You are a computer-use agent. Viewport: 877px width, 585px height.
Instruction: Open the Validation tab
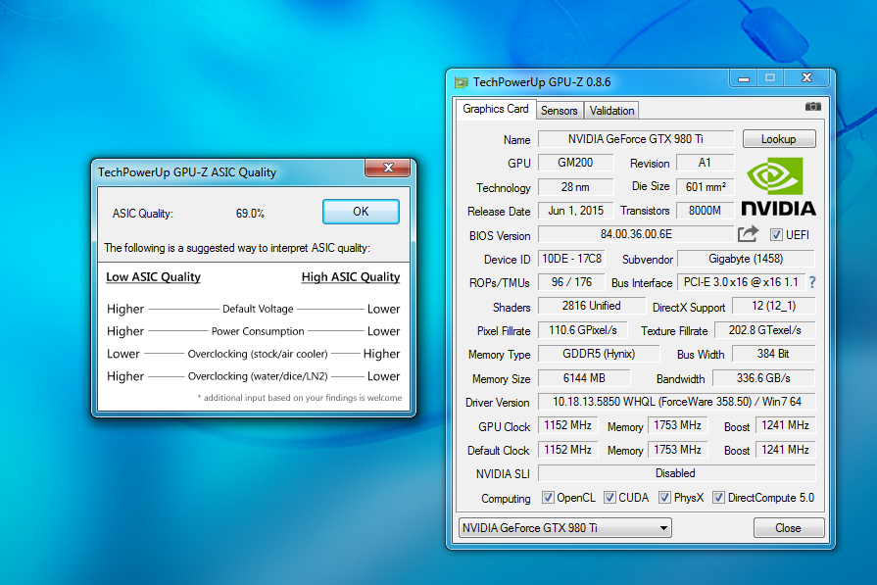pyautogui.click(x=611, y=111)
